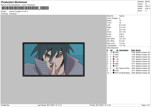The height and width of the screenshot is (107, 151).
Task: Click the Zoom value '1:1'
Action: point(146,11)
